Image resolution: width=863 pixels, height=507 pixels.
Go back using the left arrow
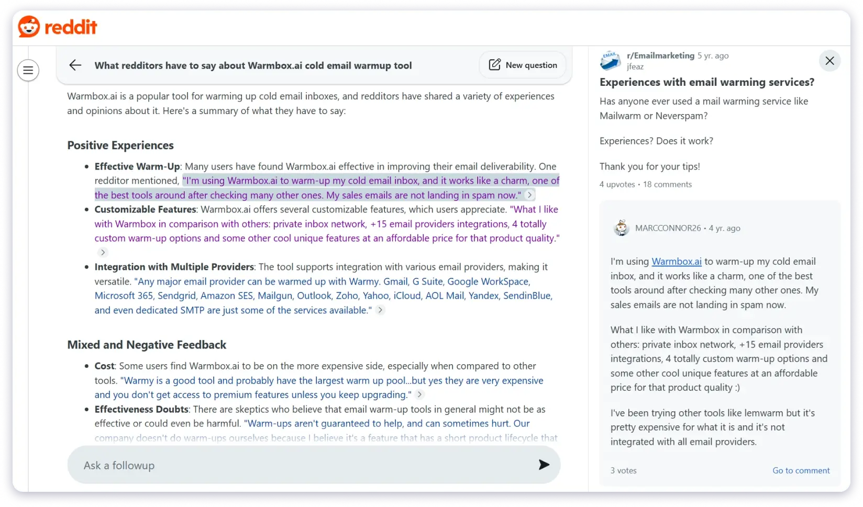[75, 65]
